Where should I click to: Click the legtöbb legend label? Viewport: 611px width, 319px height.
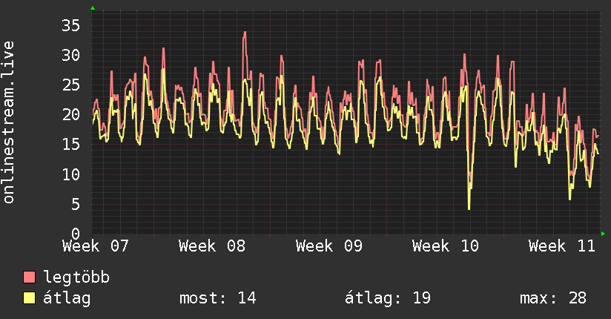[76, 277]
